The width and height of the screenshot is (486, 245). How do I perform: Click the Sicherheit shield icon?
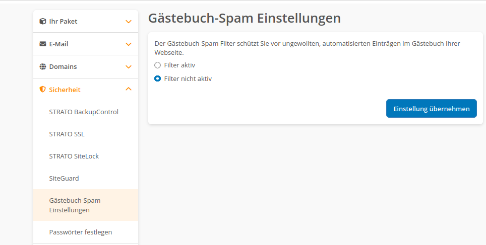click(x=43, y=90)
